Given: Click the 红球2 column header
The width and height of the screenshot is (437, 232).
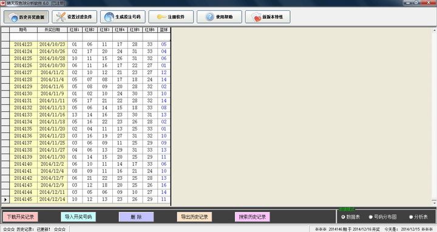Looking at the screenshot, I should (x=90, y=30).
